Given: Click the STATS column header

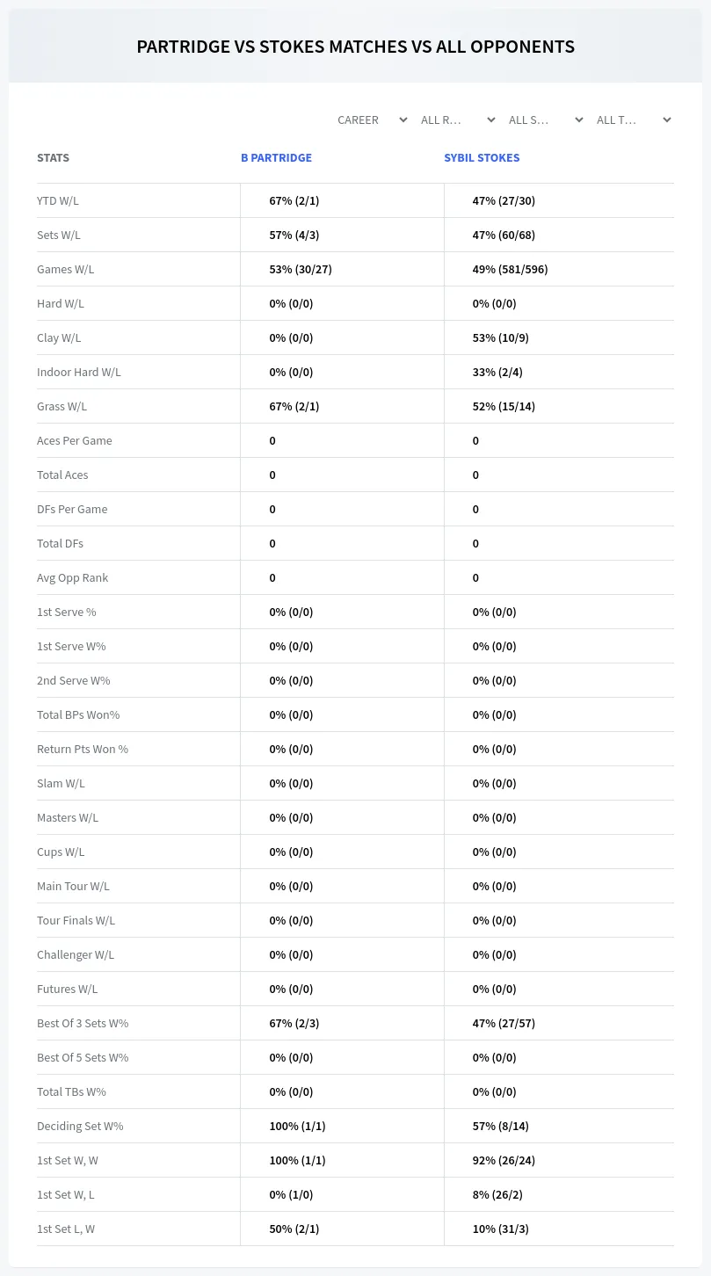Looking at the screenshot, I should pos(53,157).
